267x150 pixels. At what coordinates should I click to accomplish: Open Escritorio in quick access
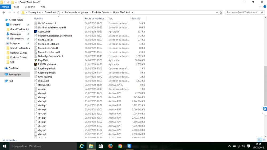[15, 25]
